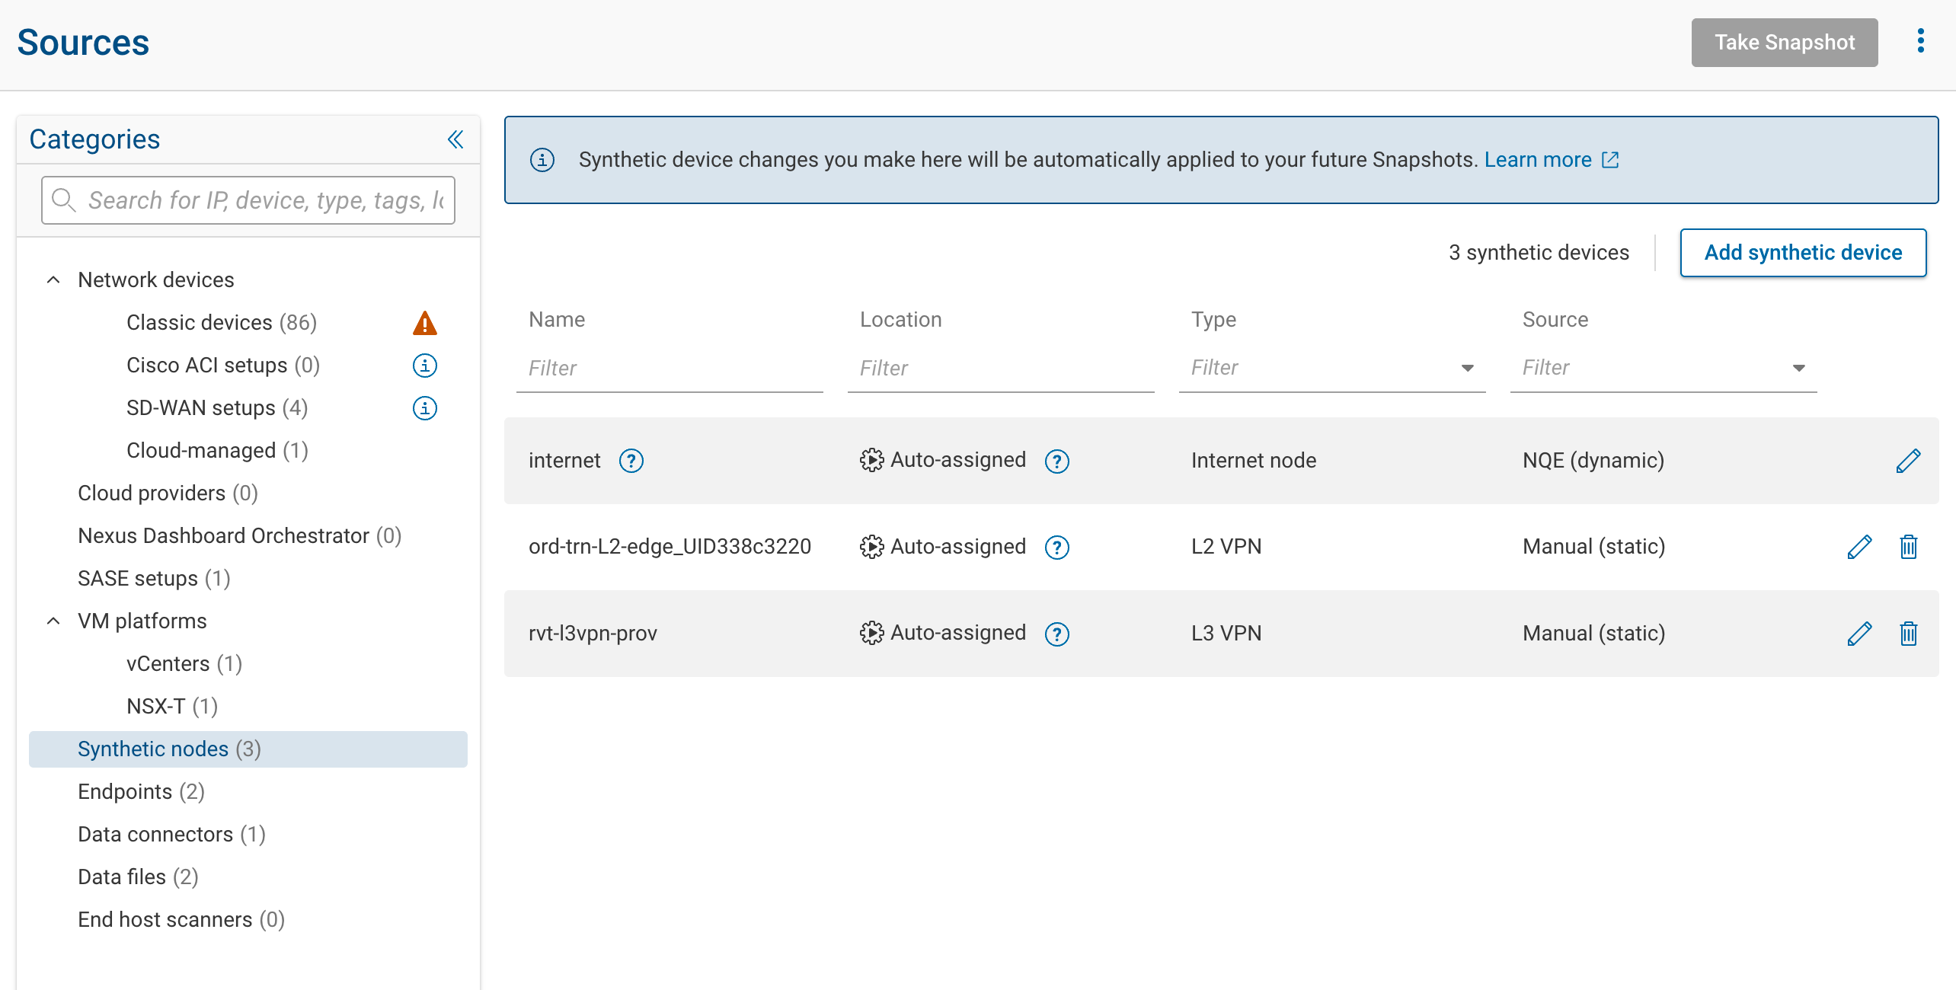Collapse the VM platforms tree group

pos(53,621)
